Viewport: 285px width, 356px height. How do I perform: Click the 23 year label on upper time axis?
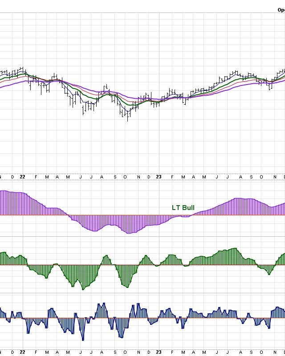[x=159, y=177]
